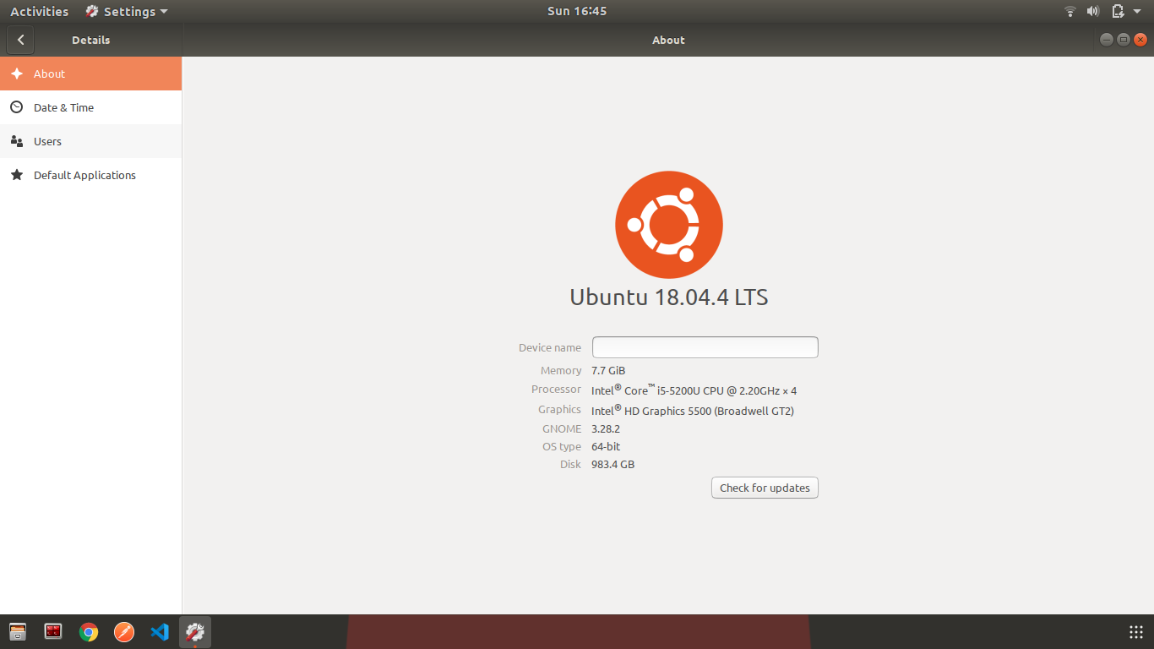Click the red tiles app icon in the dock
Screen dimensions: 1154x649
click(x=52, y=631)
